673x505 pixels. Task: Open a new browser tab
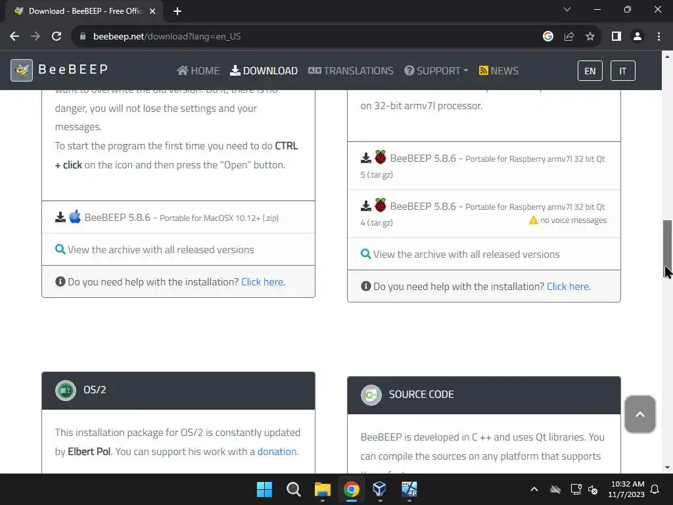177,11
